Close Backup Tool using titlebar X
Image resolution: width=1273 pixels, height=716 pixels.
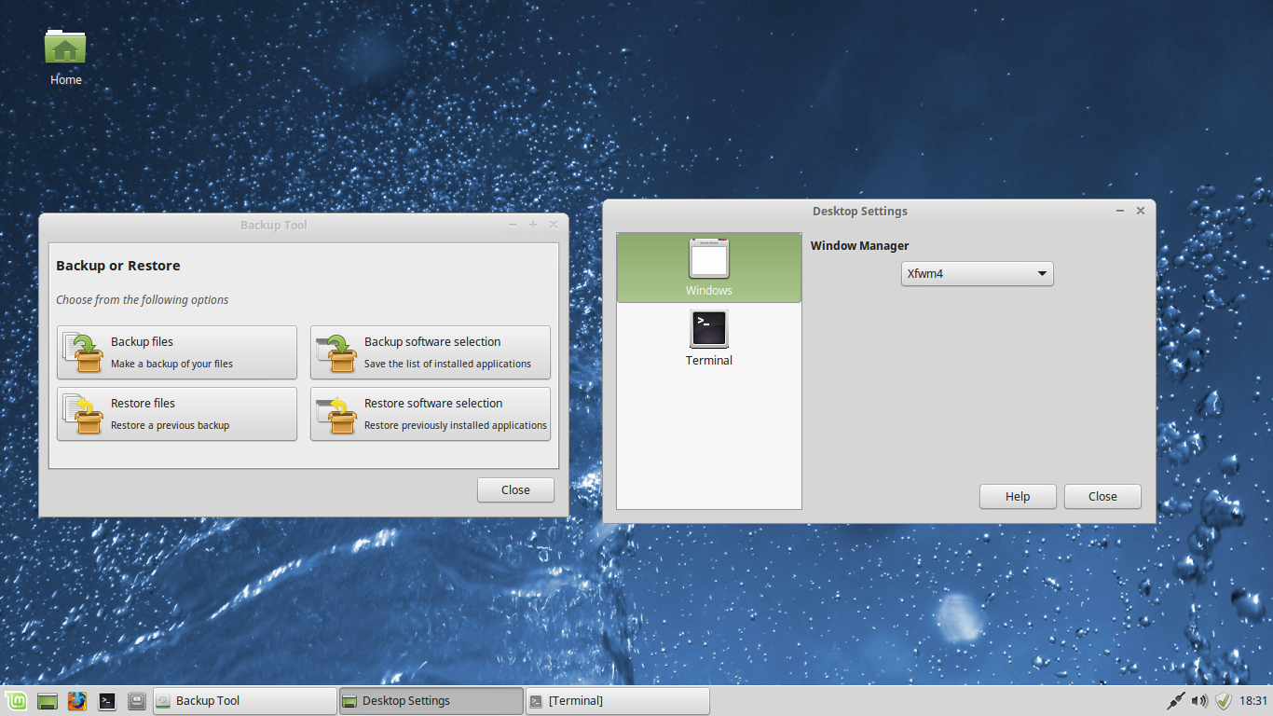click(x=554, y=225)
